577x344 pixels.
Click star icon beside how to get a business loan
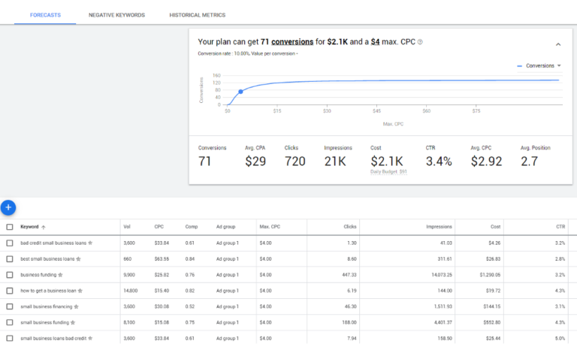(x=80, y=291)
